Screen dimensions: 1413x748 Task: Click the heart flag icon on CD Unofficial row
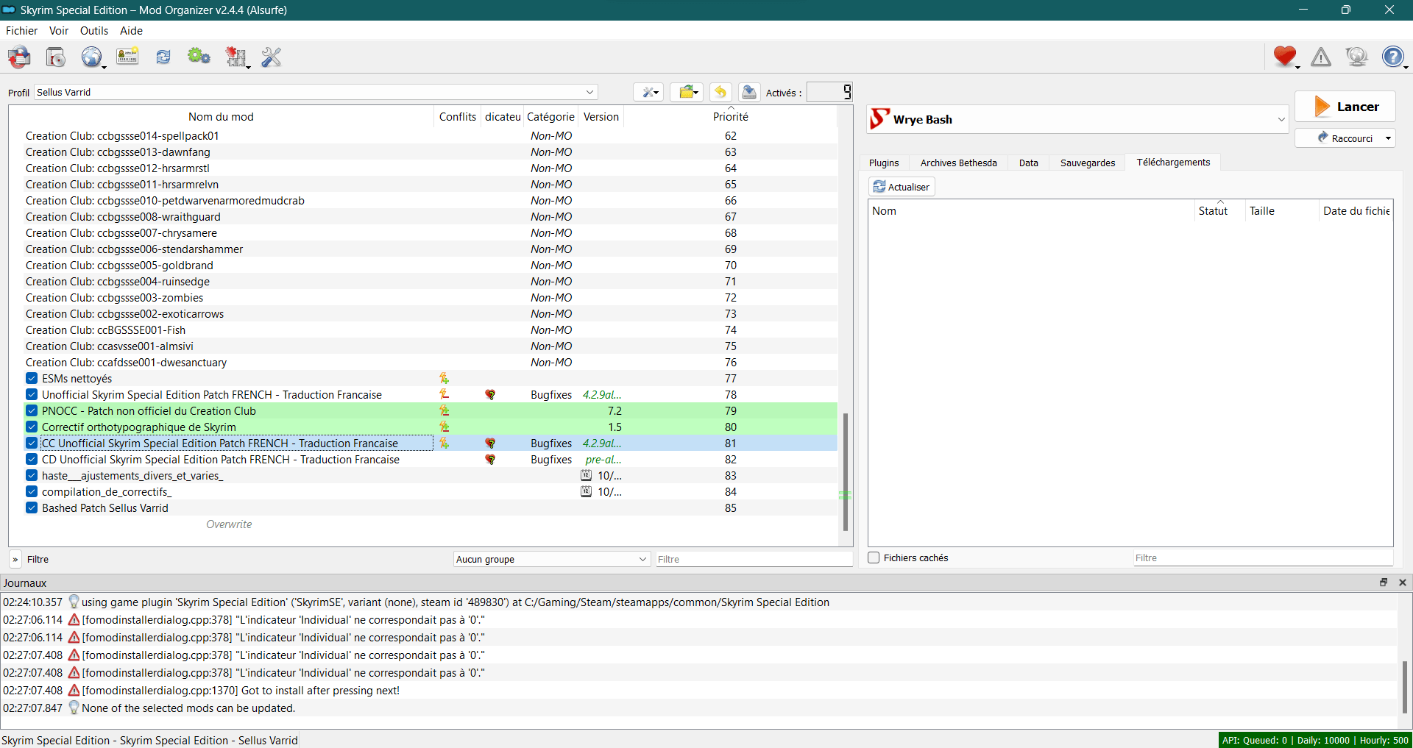click(x=490, y=460)
